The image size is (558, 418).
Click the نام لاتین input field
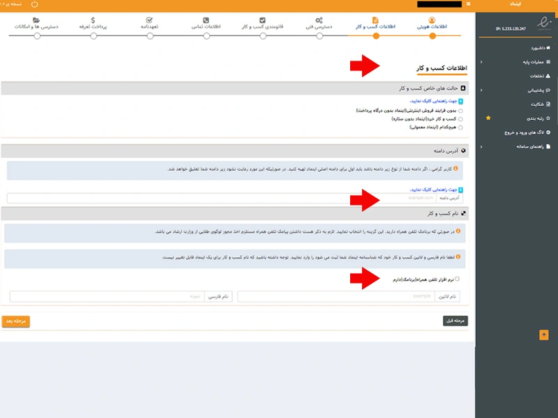(x=336, y=296)
